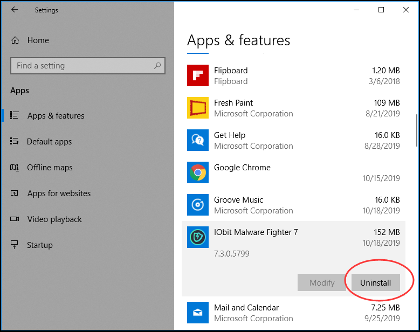Click the app list vertical scrollbar
This screenshot has width=420, height=332.
[417, 130]
